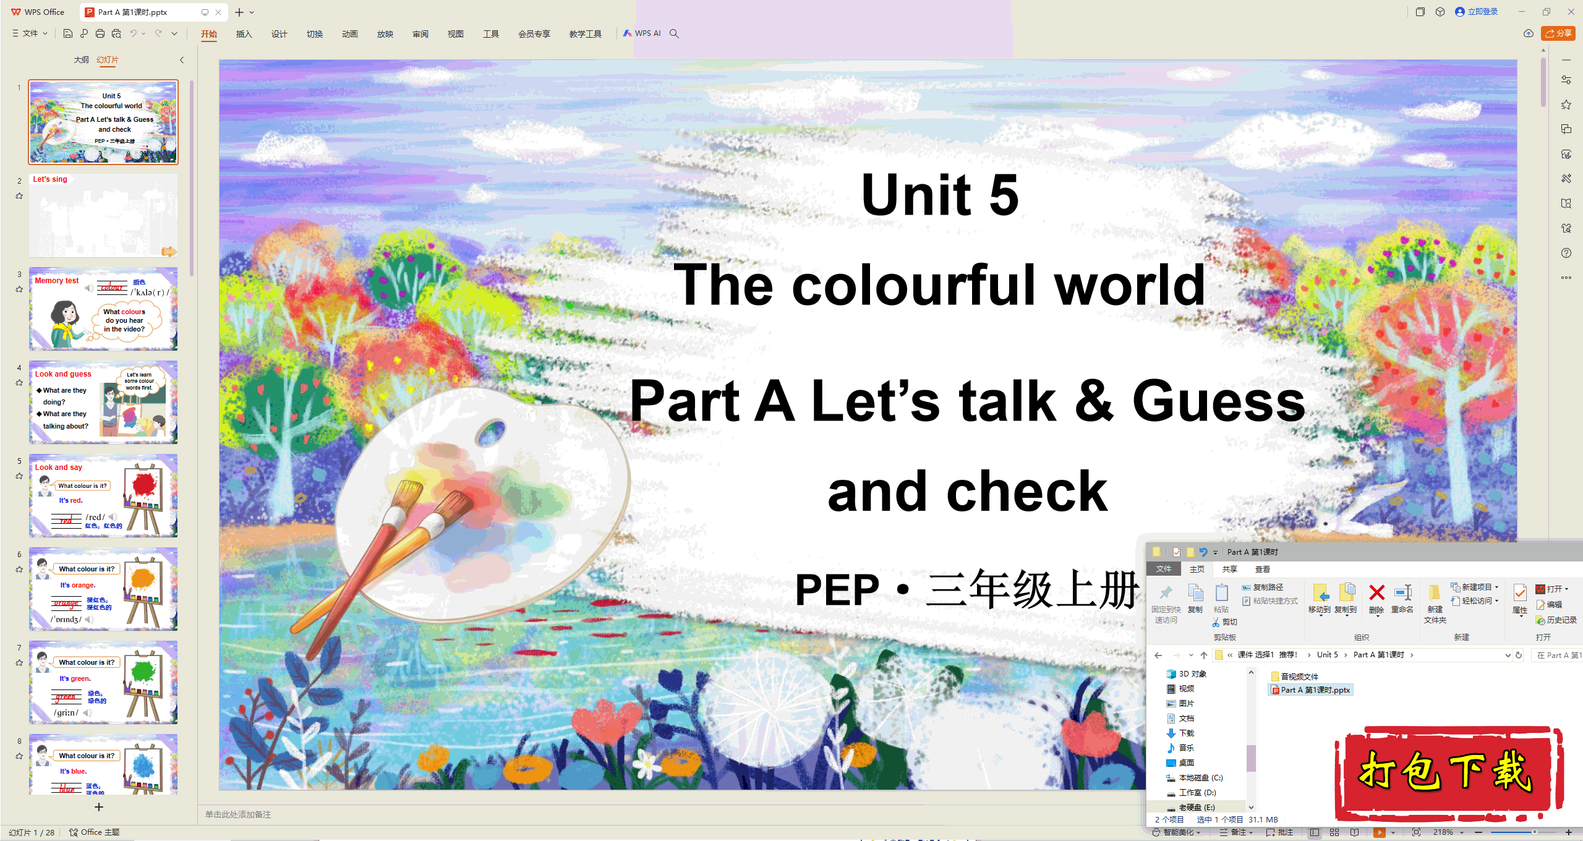Save the presentation with the save icon
The image size is (1583, 841).
click(68, 33)
